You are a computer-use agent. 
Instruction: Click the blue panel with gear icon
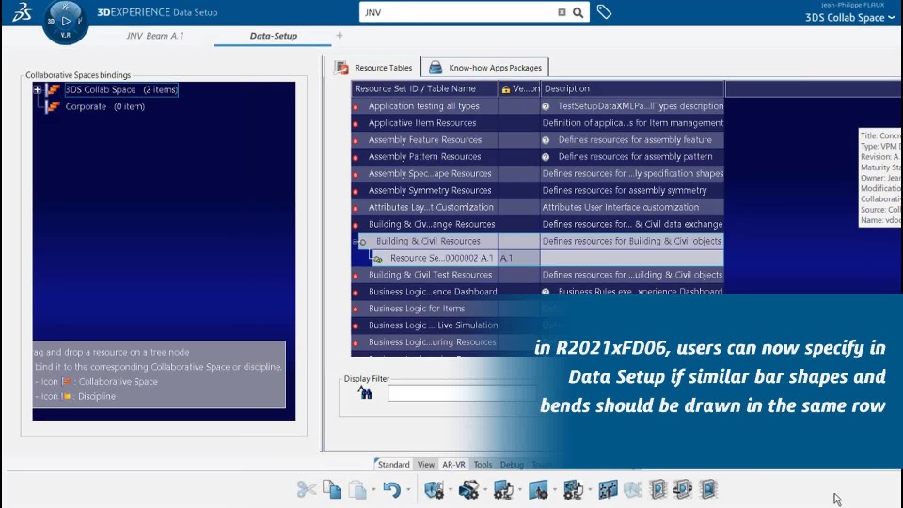(x=538, y=489)
